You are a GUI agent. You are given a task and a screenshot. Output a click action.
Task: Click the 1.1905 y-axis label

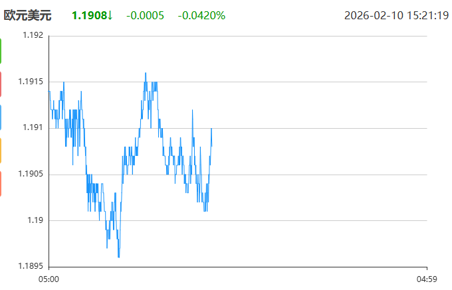pyautogui.click(x=31, y=174)
